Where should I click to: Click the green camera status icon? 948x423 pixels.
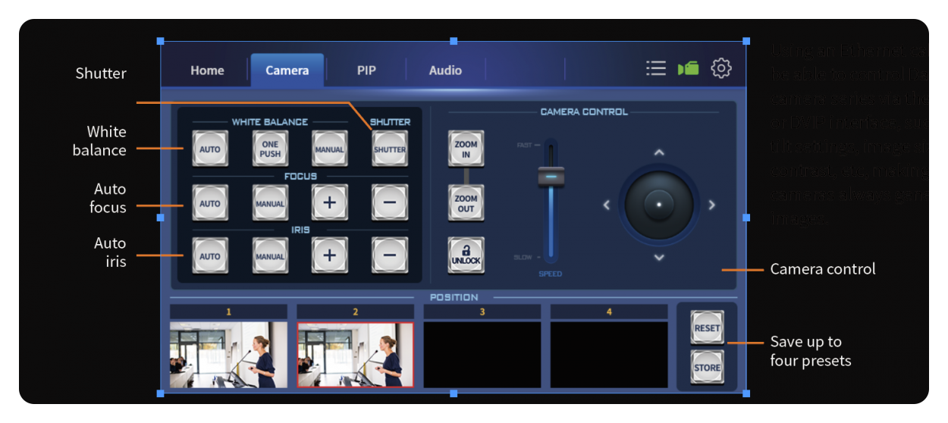[x=688, y=68]
